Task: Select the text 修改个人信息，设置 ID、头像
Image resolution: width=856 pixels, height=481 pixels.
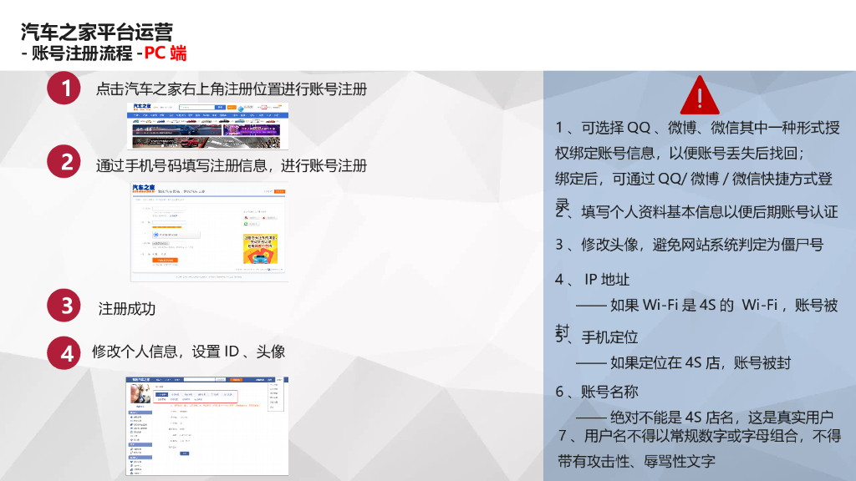Action: [188, 352]
